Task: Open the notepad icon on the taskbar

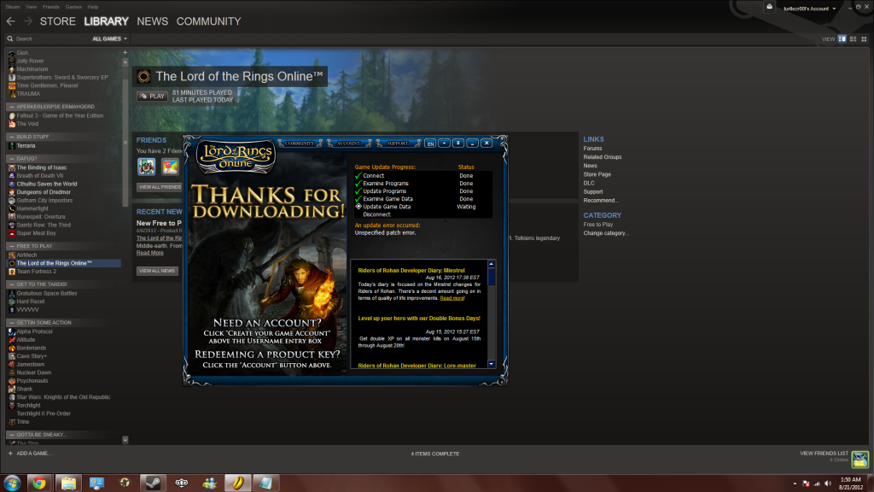Action: pos(265,483)
